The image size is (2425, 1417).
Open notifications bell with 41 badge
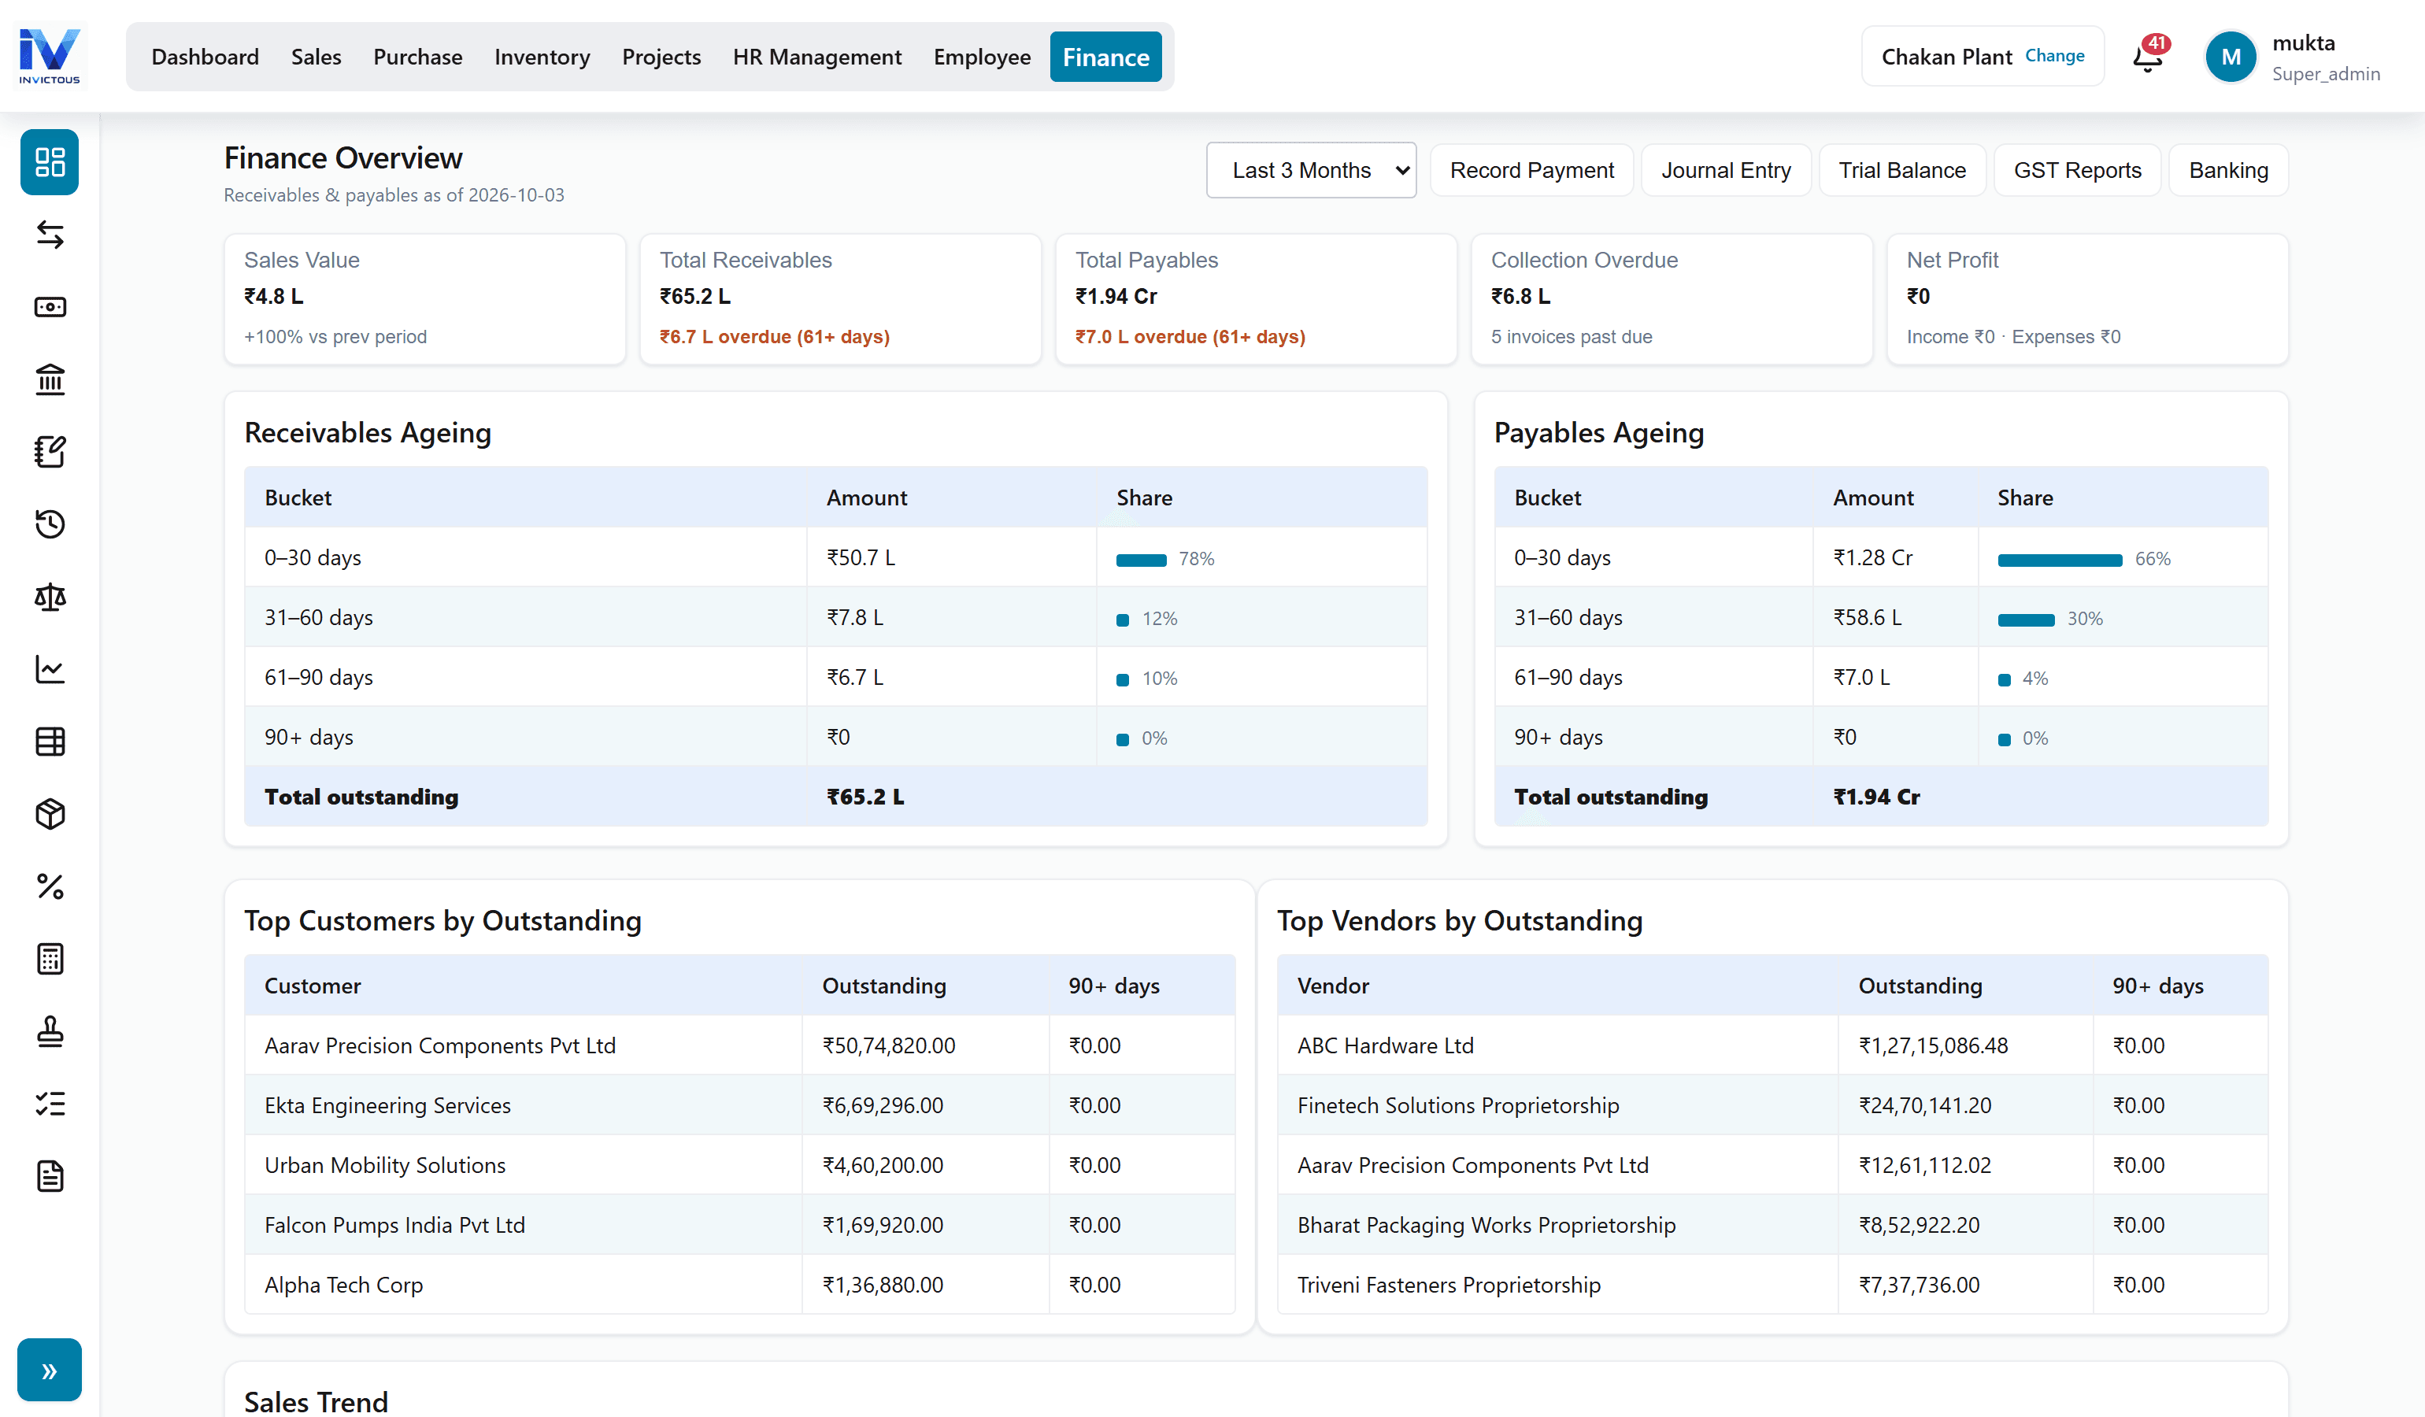2148,56
